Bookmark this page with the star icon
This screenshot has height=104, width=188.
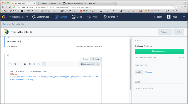[173, 7]
